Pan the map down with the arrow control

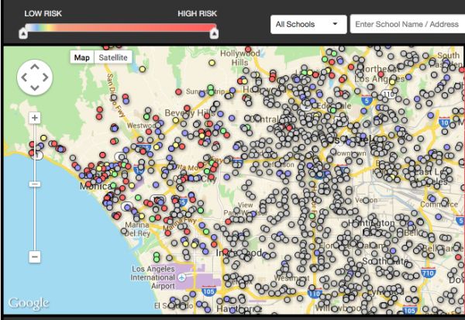point(35,88)
